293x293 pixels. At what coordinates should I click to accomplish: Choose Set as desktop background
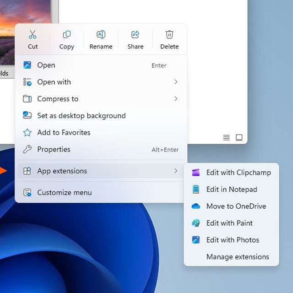pos(101,116)
